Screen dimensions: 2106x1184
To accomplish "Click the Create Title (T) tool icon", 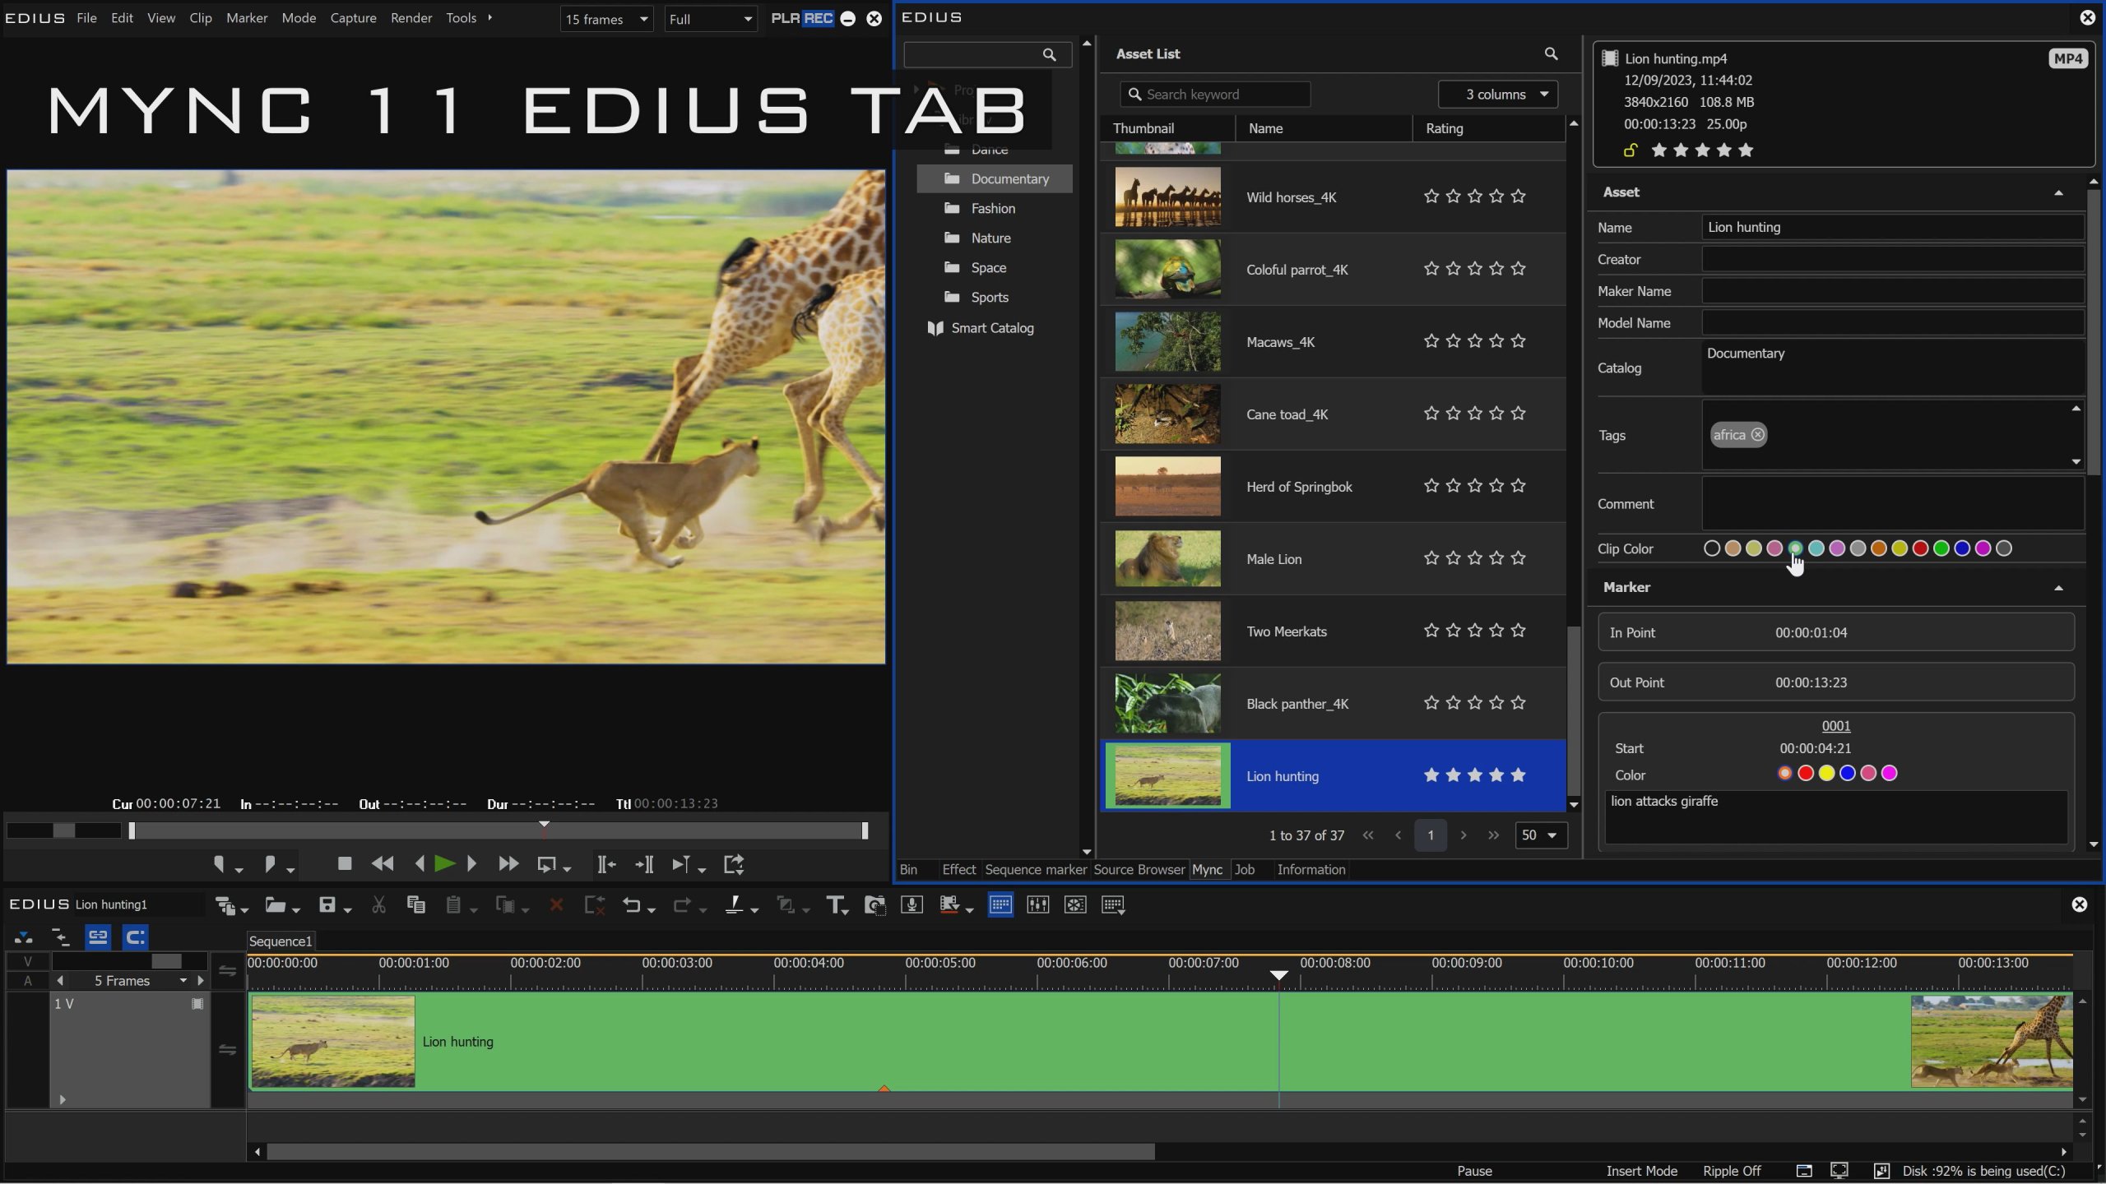I will [x=836, y=905].
